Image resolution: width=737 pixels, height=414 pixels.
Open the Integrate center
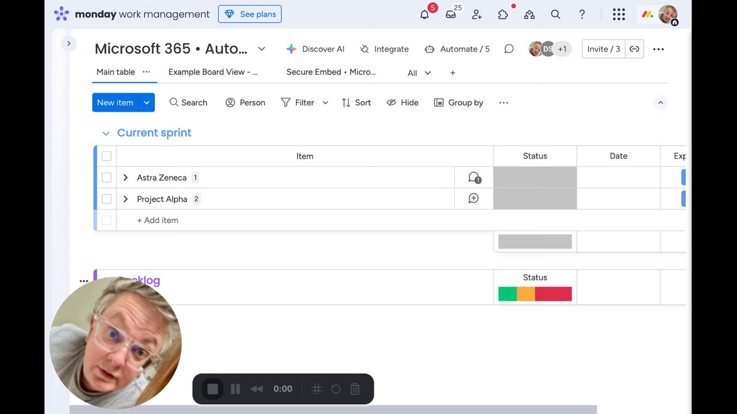[x=384, y=49]
